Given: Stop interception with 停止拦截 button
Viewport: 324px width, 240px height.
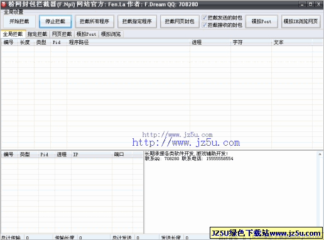Looking at the screenshot, I should (55, 21).
